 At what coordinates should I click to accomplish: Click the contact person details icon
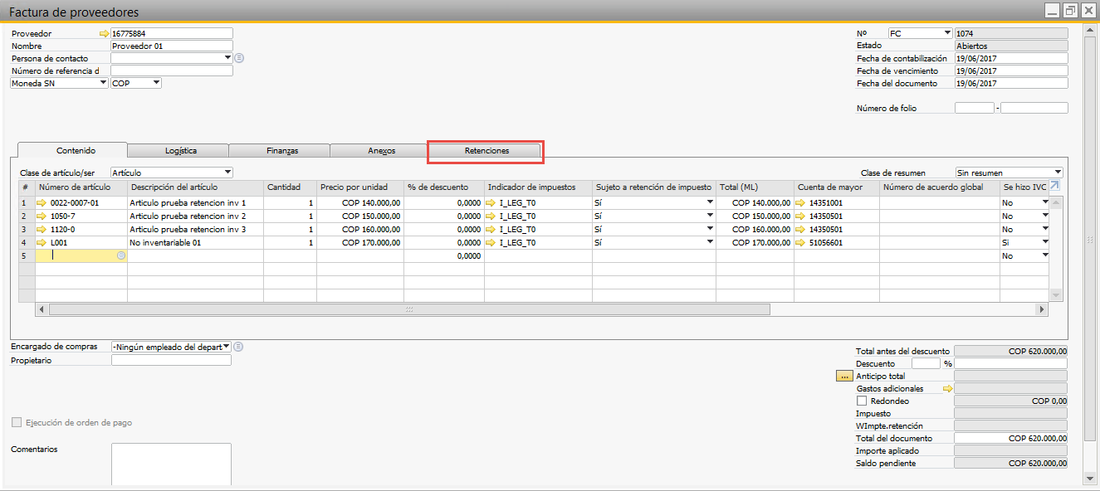pos(239,58)
